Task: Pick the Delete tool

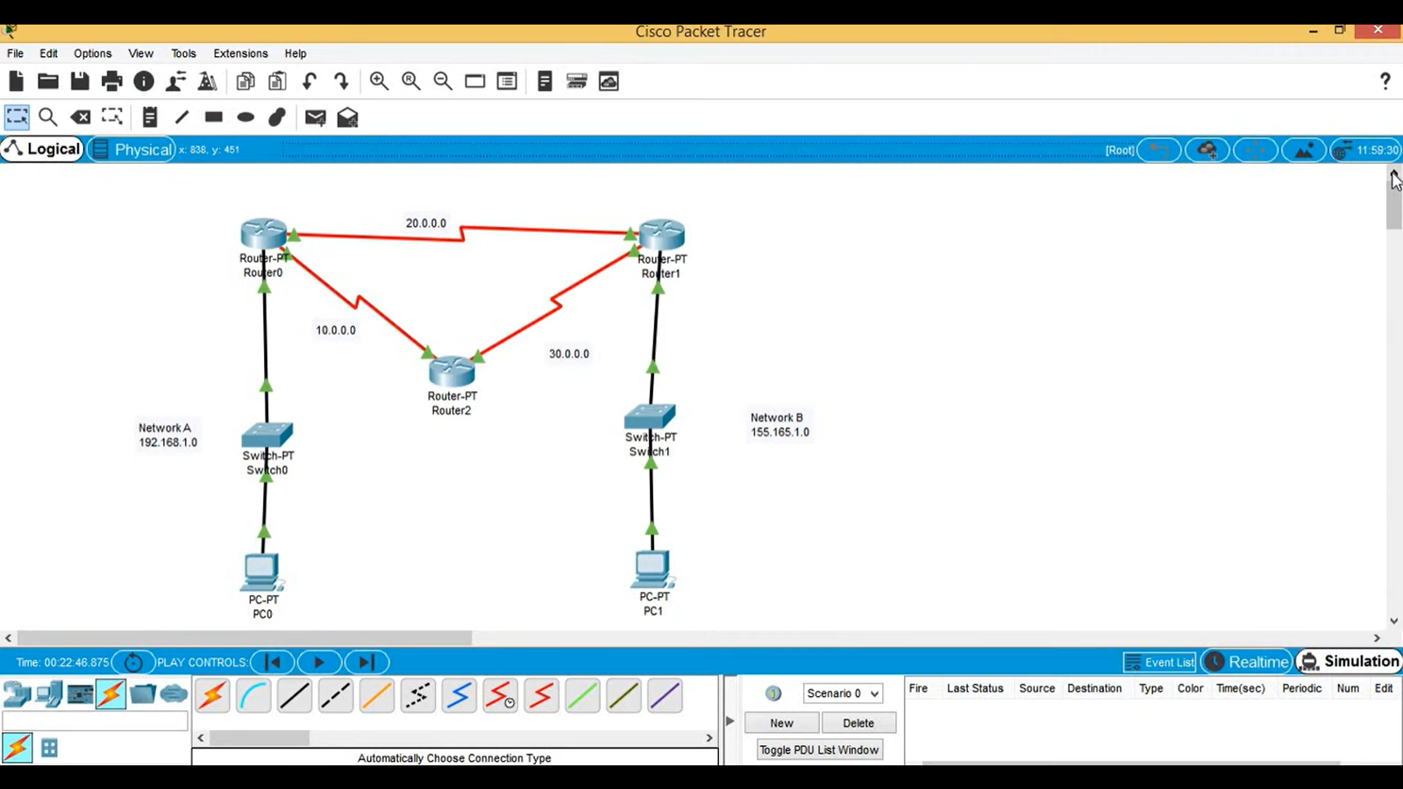Action: click(x=80, y=117)
